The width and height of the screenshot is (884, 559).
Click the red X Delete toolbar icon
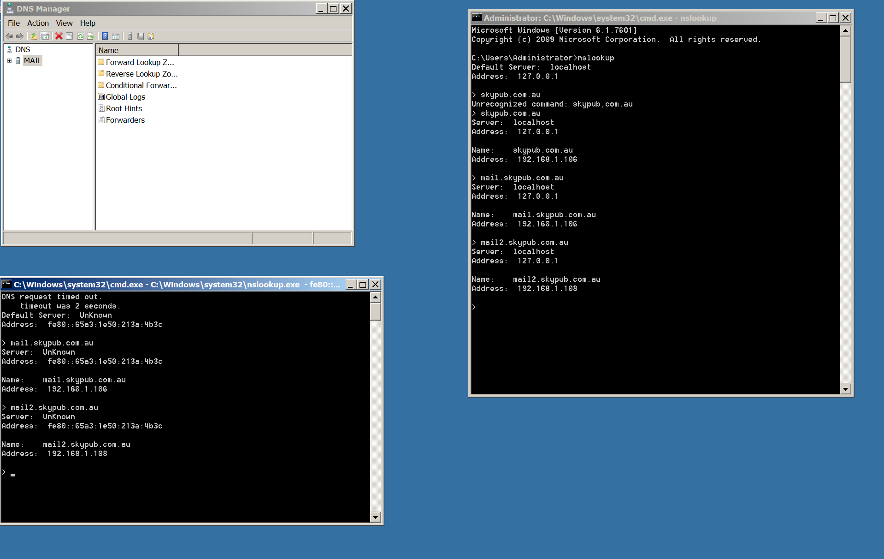(x=59, y=36)
